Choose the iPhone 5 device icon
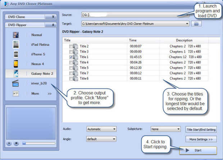Image resolution: width=223 pixels, height=160 pixels. pos(16,54)
